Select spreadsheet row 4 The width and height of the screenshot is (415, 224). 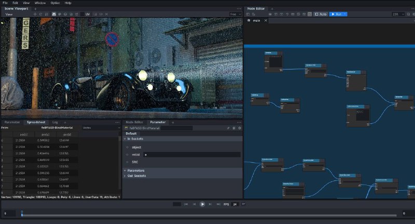(40, 166)
